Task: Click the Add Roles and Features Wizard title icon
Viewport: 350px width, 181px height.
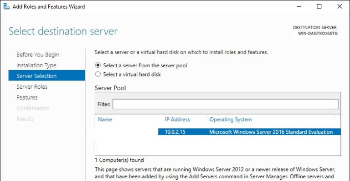Action: pyautogui.click(x=6, y=7)
